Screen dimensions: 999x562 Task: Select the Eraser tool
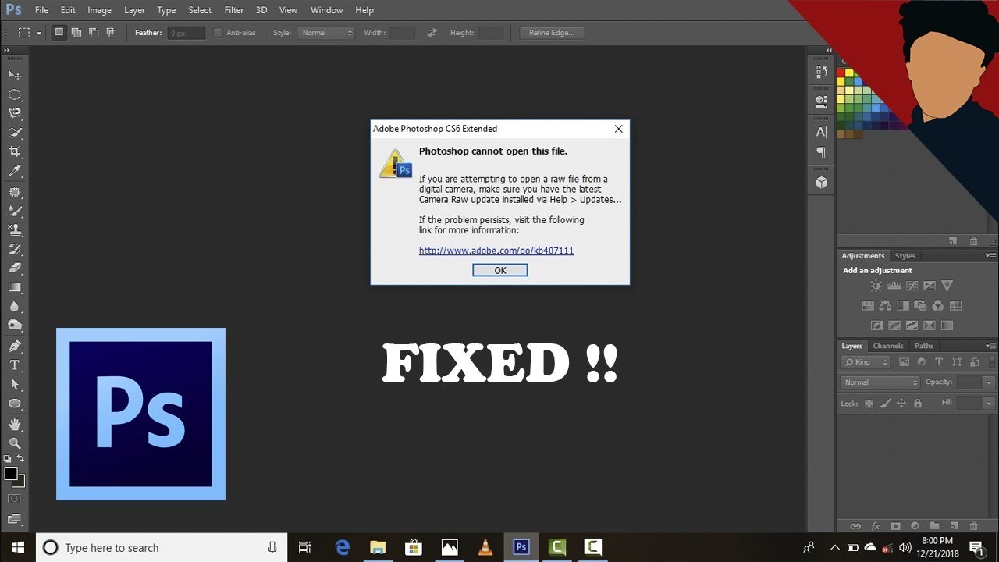tap(14, 269)
